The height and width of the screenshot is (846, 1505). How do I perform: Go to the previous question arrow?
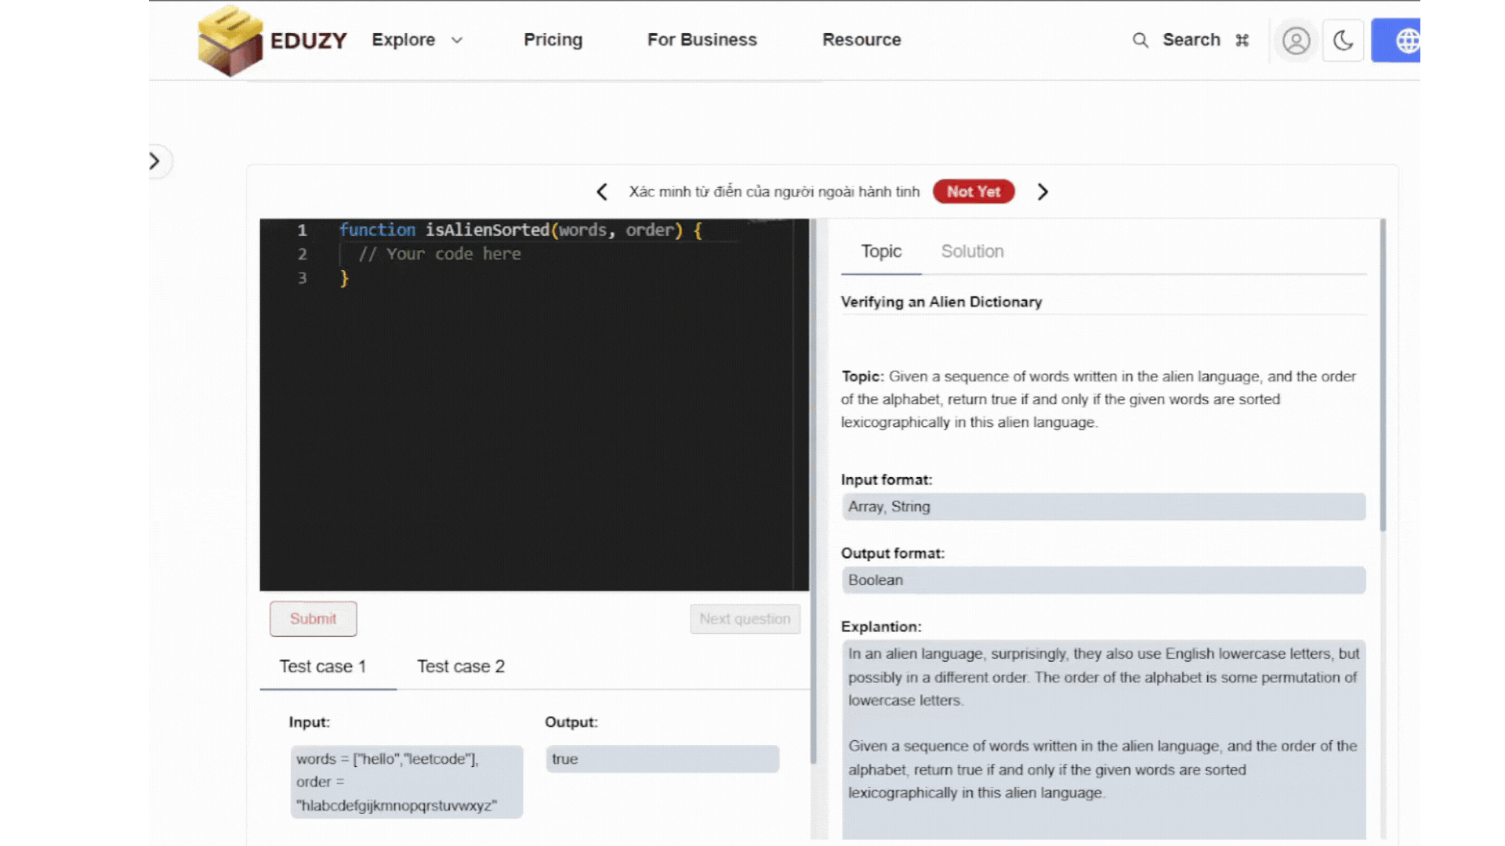pos(602,192)
